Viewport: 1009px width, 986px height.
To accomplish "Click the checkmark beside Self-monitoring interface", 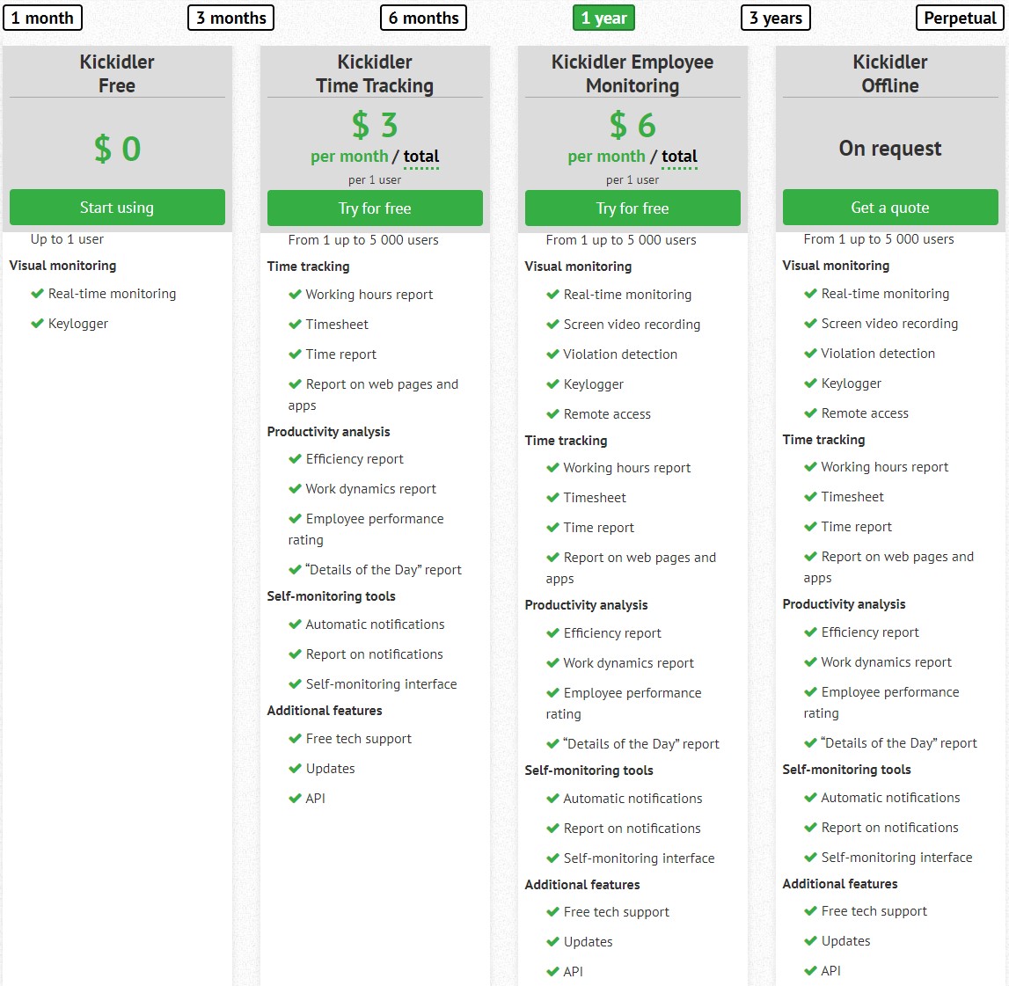I will point(295,684).
